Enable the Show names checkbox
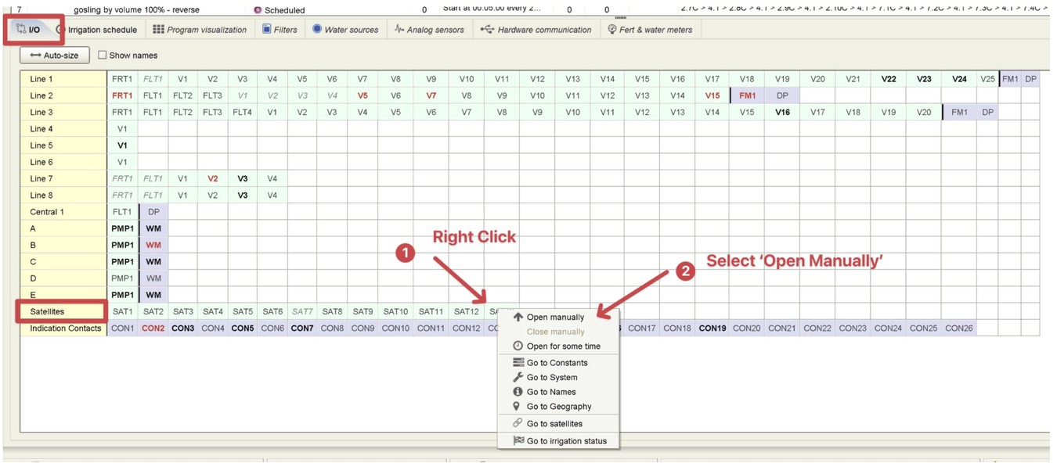 (x=103, y=56)
